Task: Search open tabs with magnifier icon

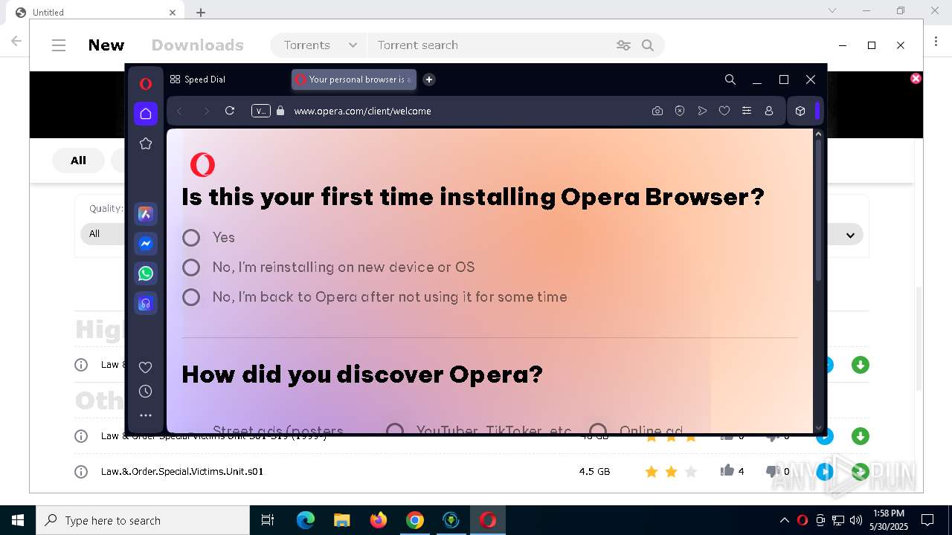Action: pyautogui.click(x=730, y=80)
